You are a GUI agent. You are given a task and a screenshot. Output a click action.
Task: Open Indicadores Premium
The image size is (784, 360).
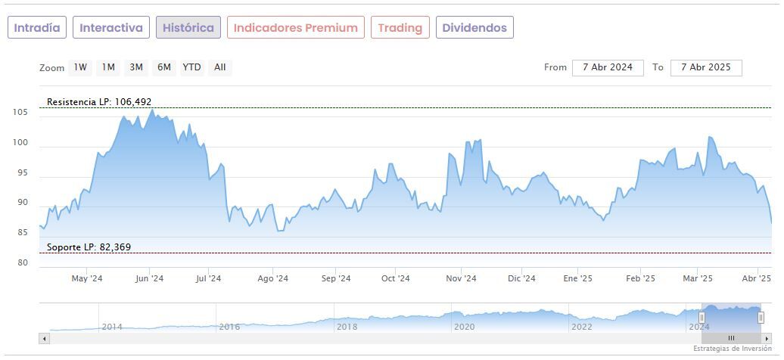(295, 28)
